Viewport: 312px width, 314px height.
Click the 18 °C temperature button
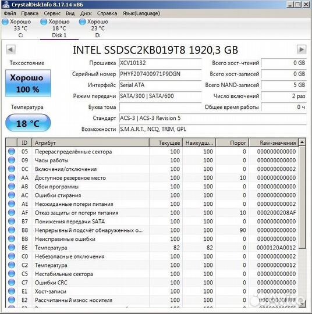coord(28,123)
